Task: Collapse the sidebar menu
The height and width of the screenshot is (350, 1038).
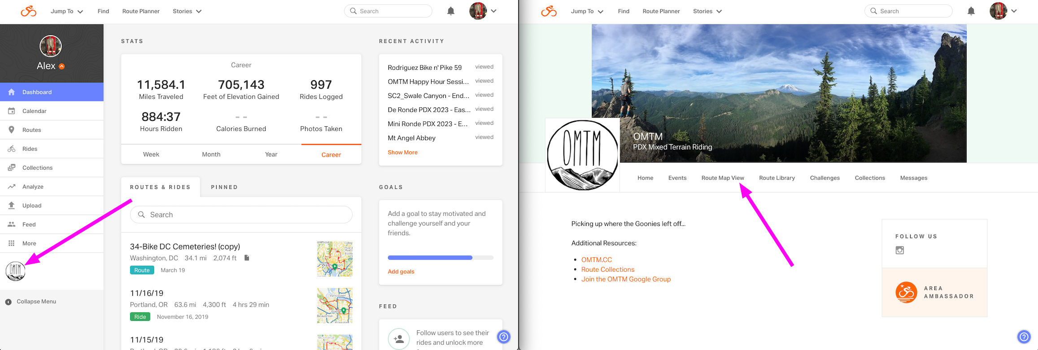Action: [31, 302]
